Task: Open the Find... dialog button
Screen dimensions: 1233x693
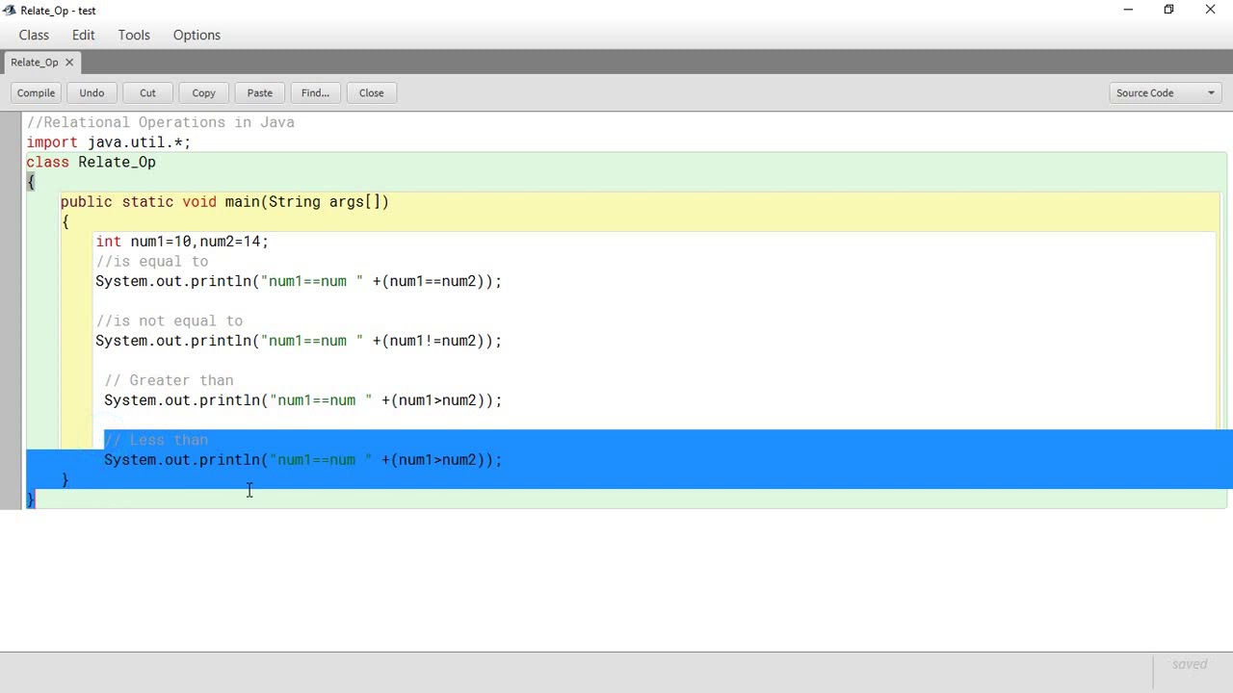Action: (315, 93)
